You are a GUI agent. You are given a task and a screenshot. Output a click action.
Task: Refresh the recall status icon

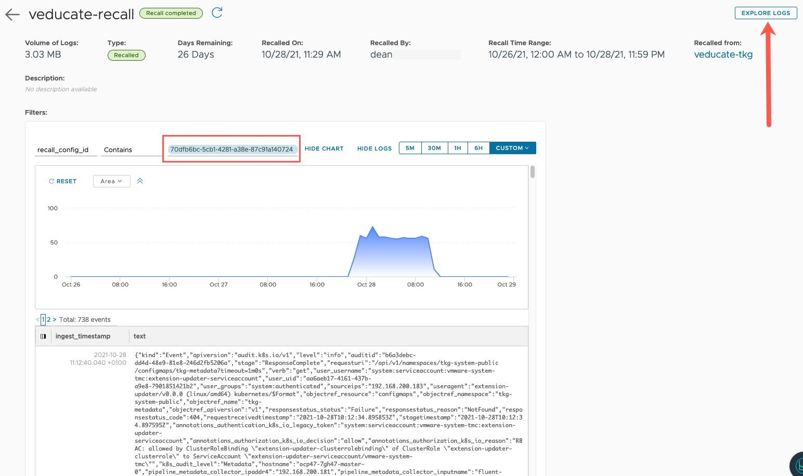click(x=217, y=12)
